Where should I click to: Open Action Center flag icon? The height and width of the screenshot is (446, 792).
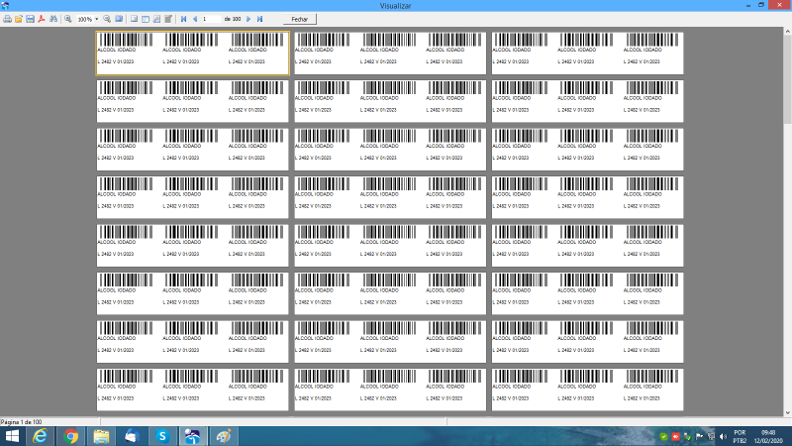click(x=699, y=436)
